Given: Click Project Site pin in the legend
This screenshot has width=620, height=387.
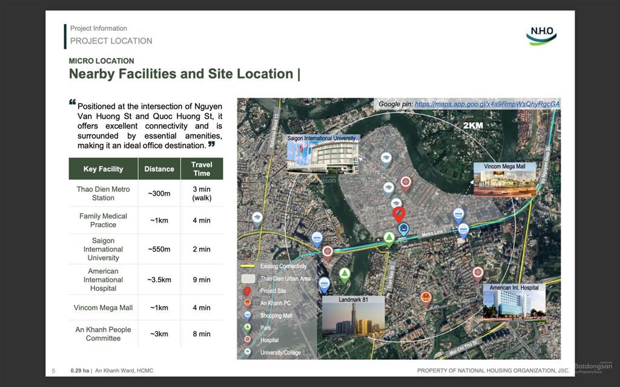Looking at the screenshot, I should tap(247, 291).
